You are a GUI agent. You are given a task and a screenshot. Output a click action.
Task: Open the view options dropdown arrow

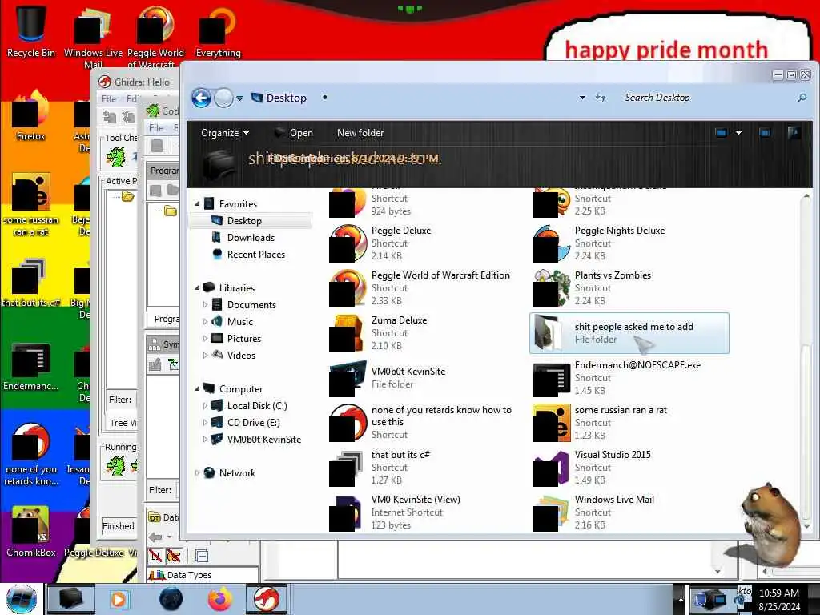(738, 133)
